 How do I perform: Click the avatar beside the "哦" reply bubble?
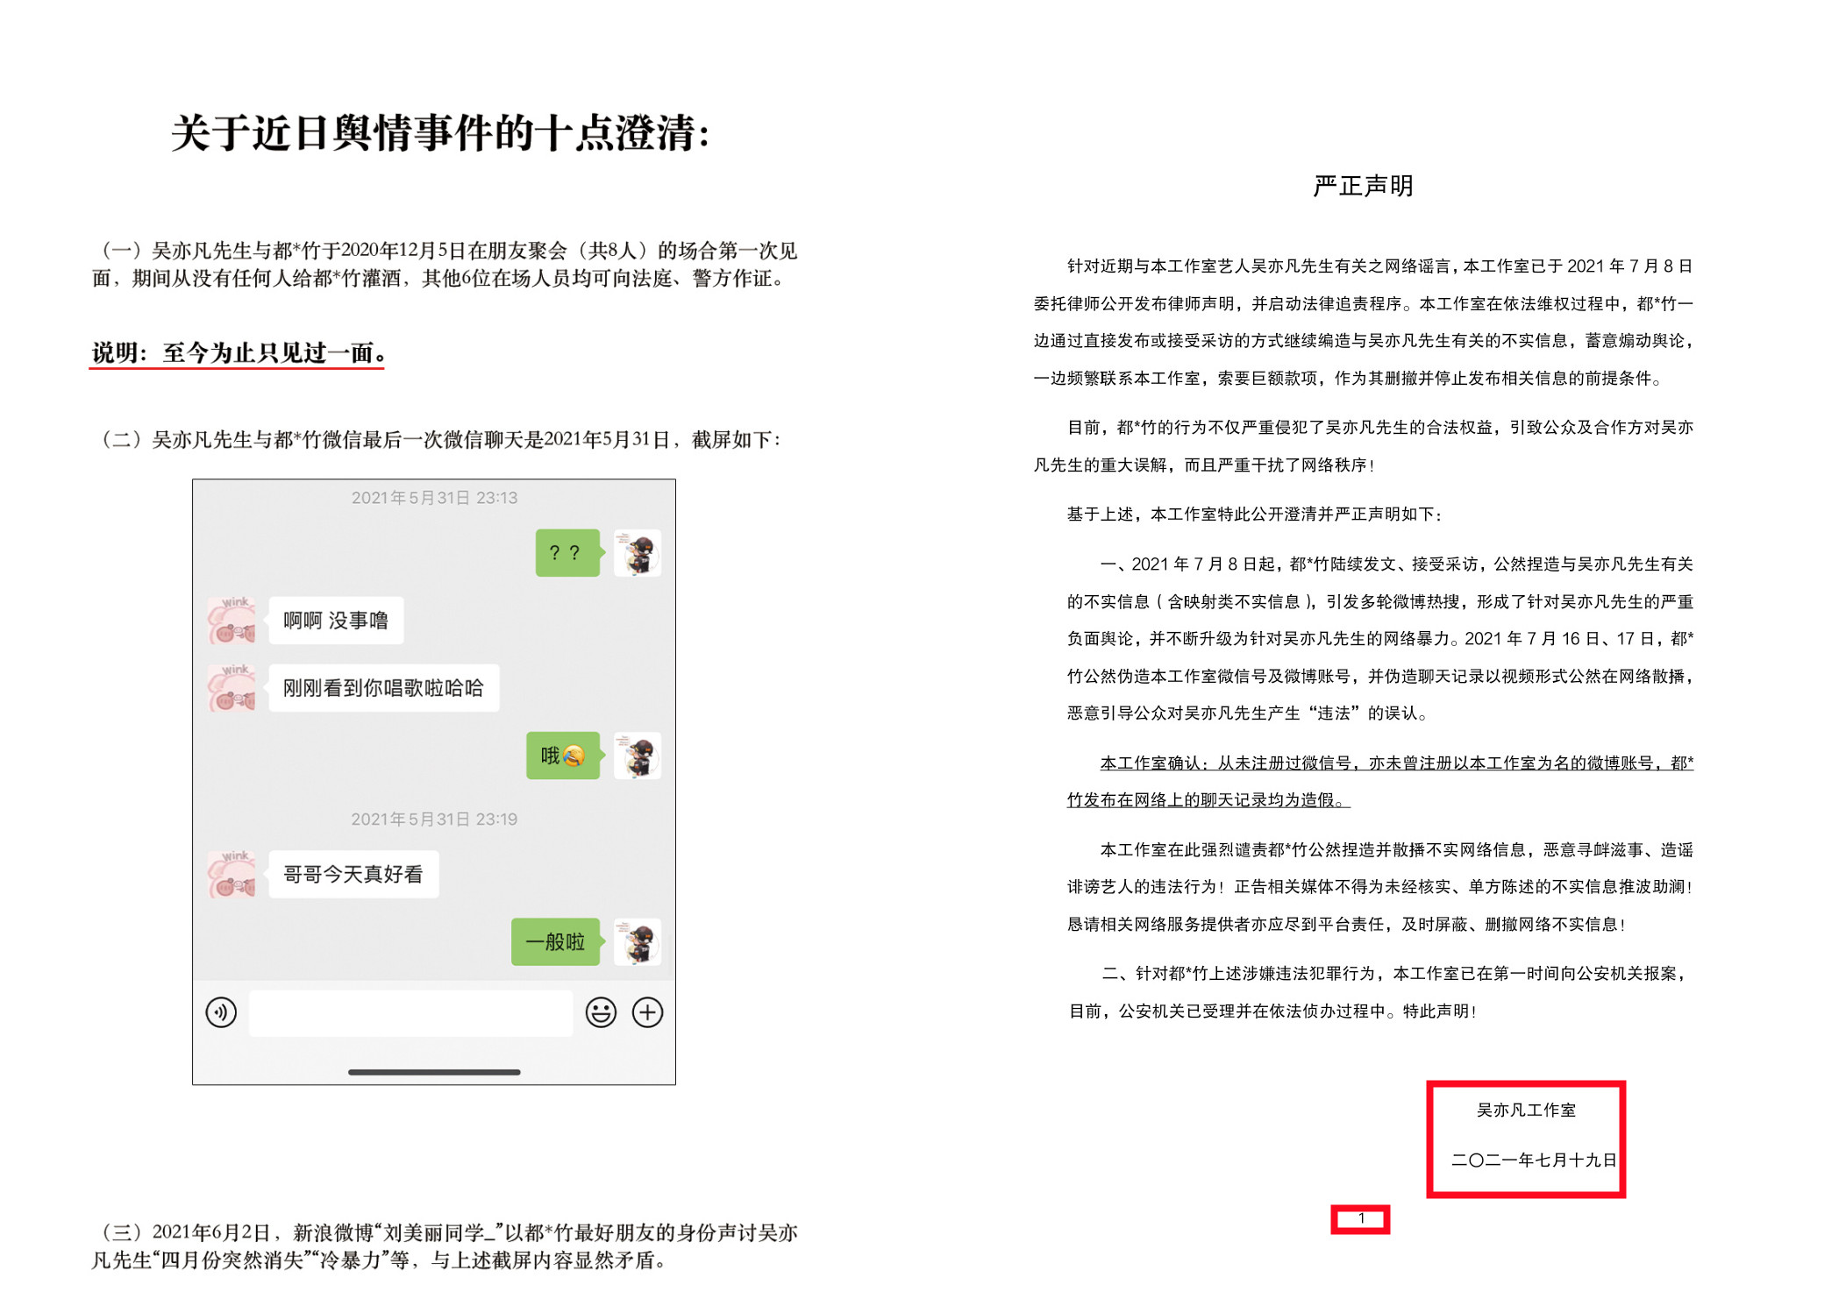(x=637, y=756)
